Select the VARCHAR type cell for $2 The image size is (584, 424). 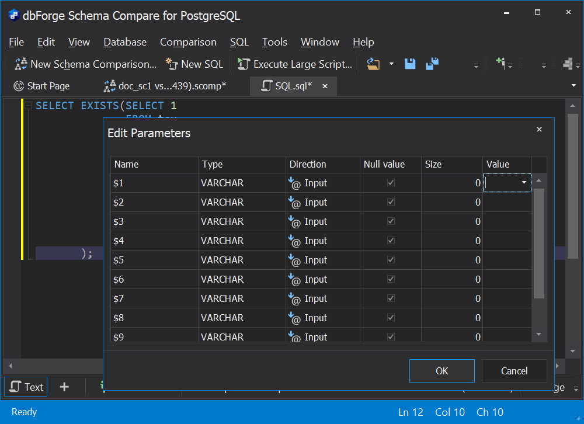pyautogui.click(x=242, y=202)
